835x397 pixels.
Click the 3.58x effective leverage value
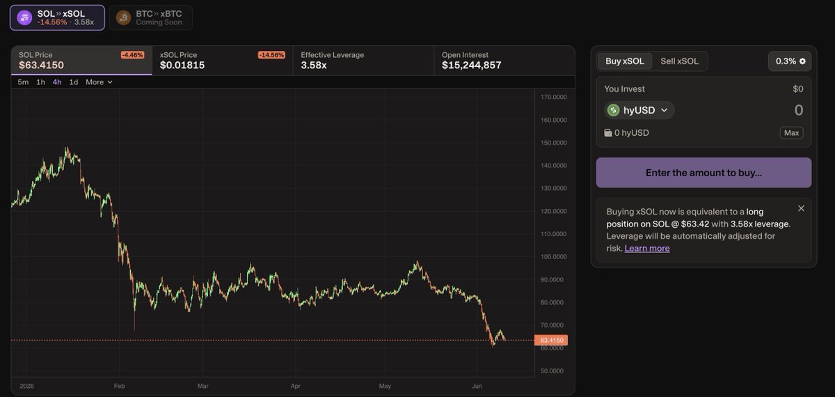314,65
